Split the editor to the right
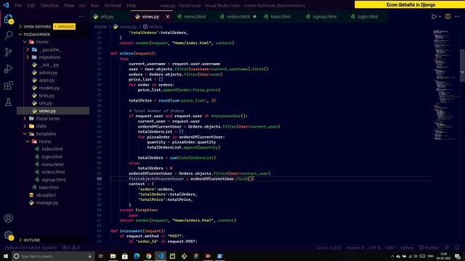 pos(448,17)
